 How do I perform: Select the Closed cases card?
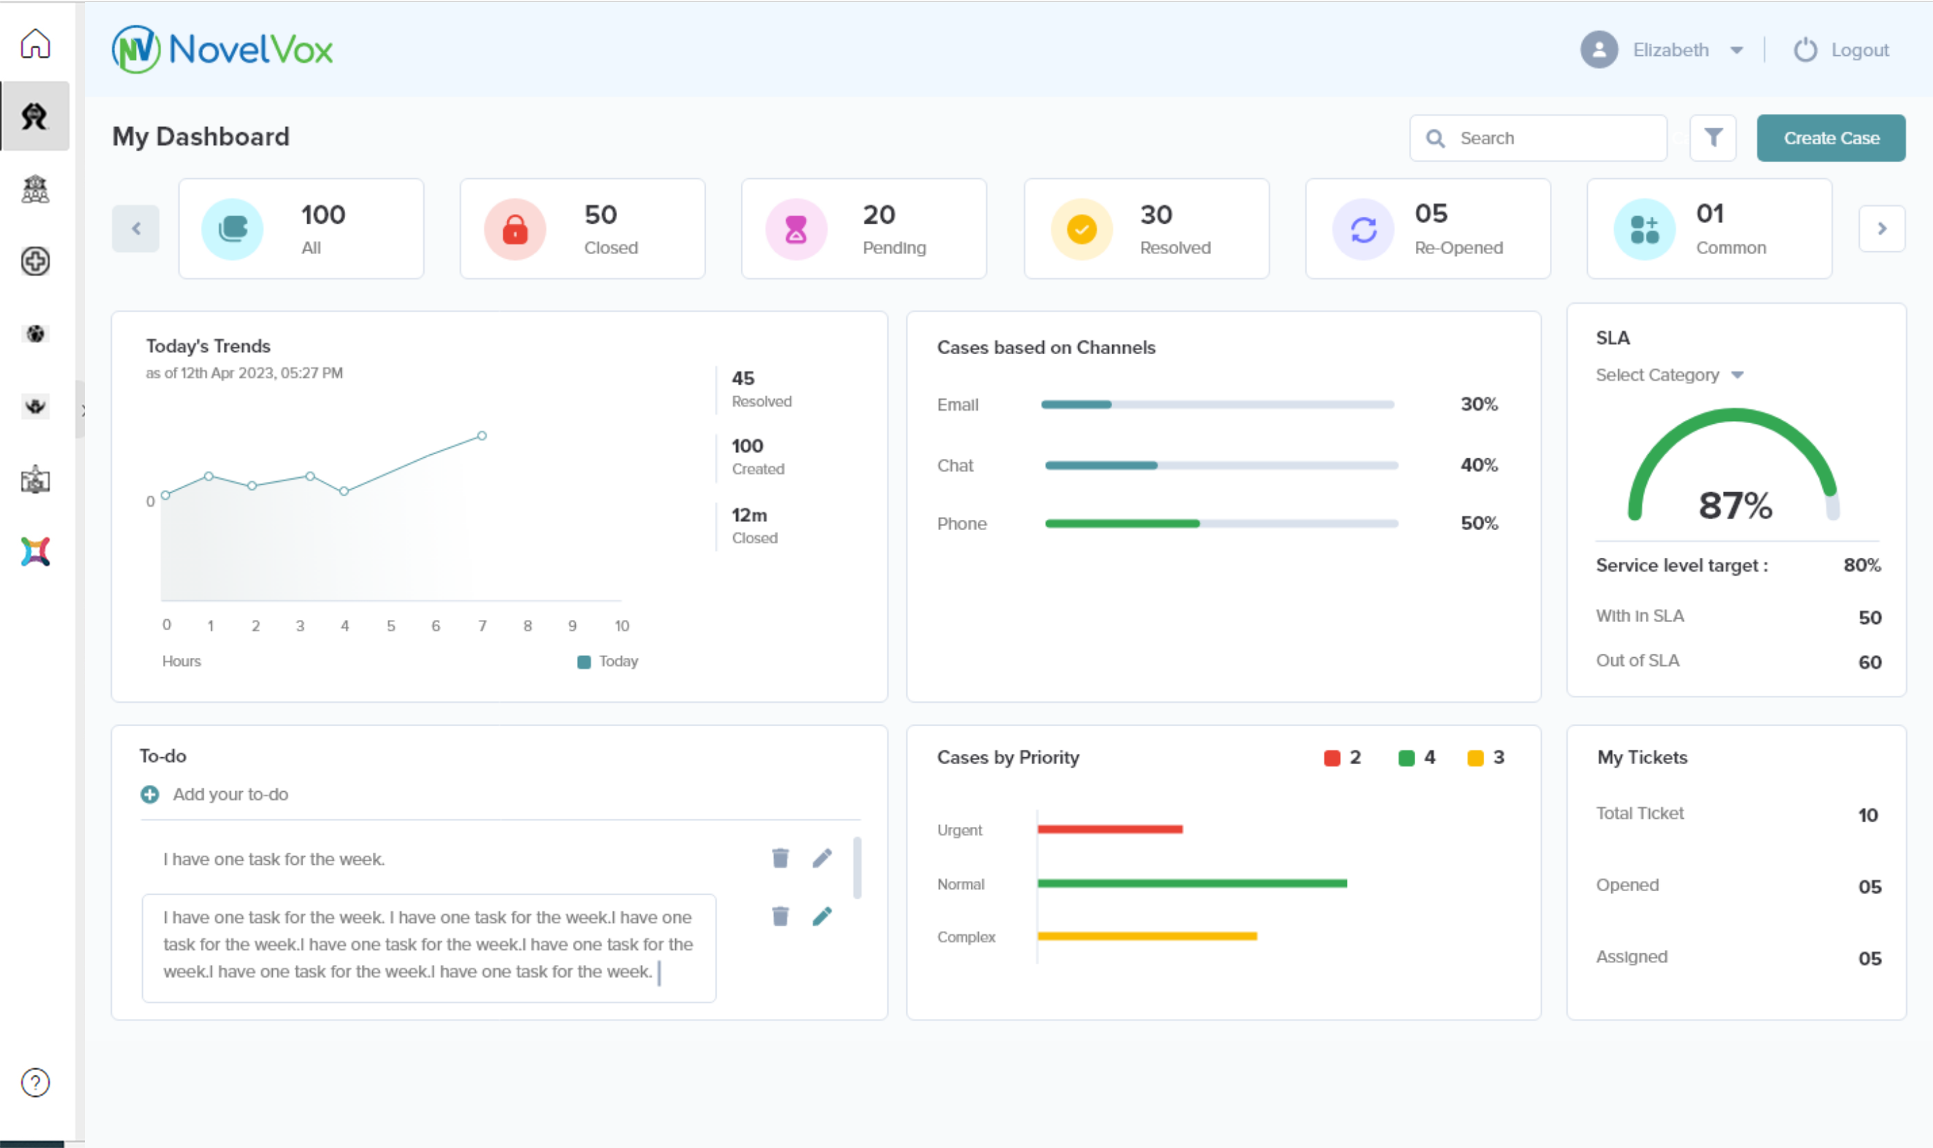[x=582, y=229]
